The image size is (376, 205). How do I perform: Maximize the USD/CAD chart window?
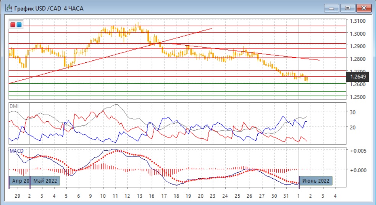348,8
